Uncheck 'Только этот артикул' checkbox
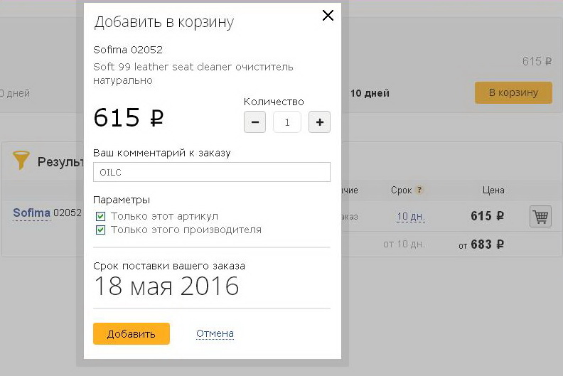The width and height of the screenshot is (563, 376). click(100, 216)
